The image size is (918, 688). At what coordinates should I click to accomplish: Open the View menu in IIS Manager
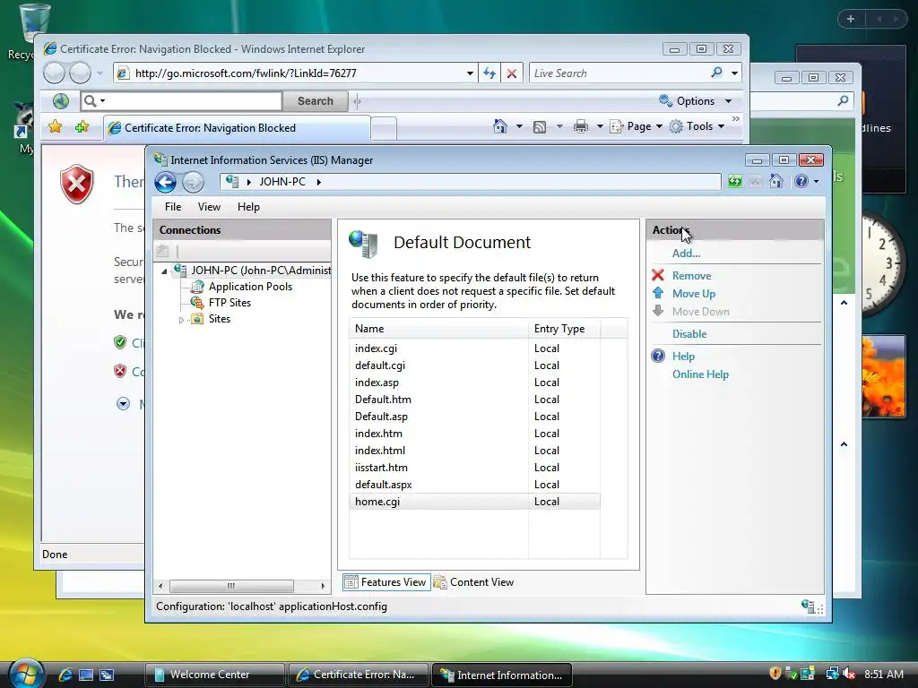click(209, 207)
